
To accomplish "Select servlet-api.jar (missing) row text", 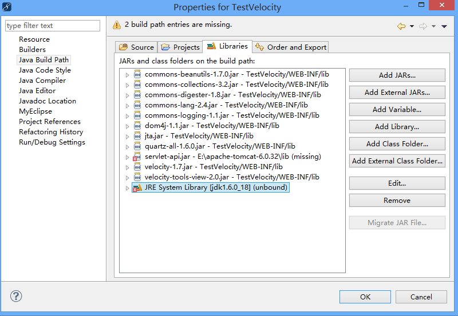I will 233,157.
